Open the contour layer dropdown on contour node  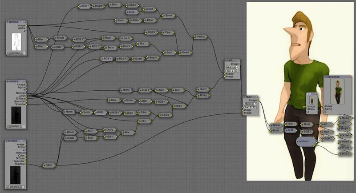point(16,53)
